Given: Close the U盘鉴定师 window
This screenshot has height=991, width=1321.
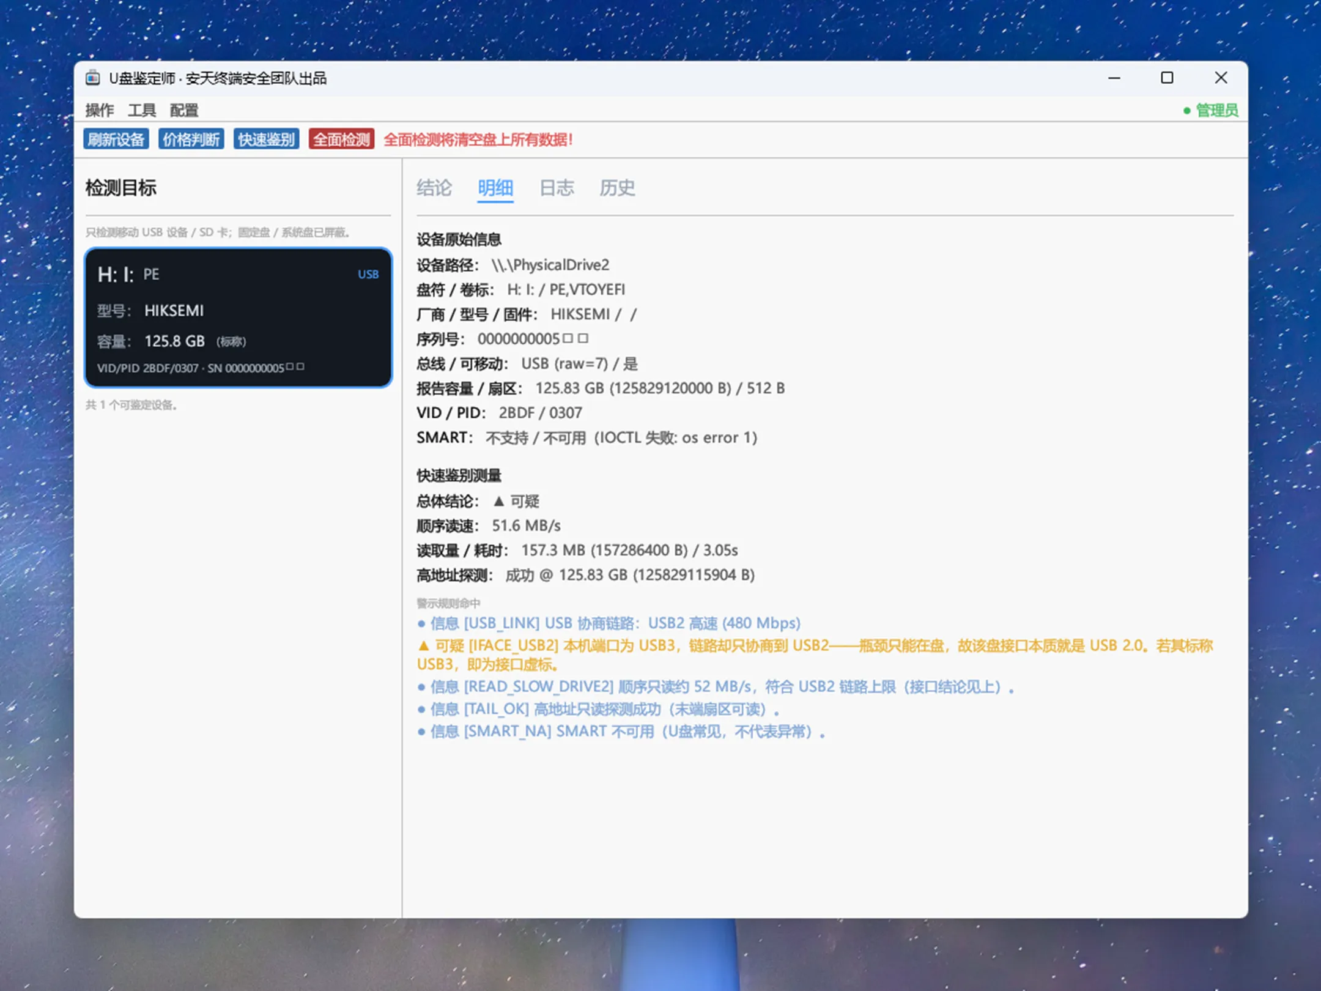Looking at the screenshot, I should (1221, 78).
